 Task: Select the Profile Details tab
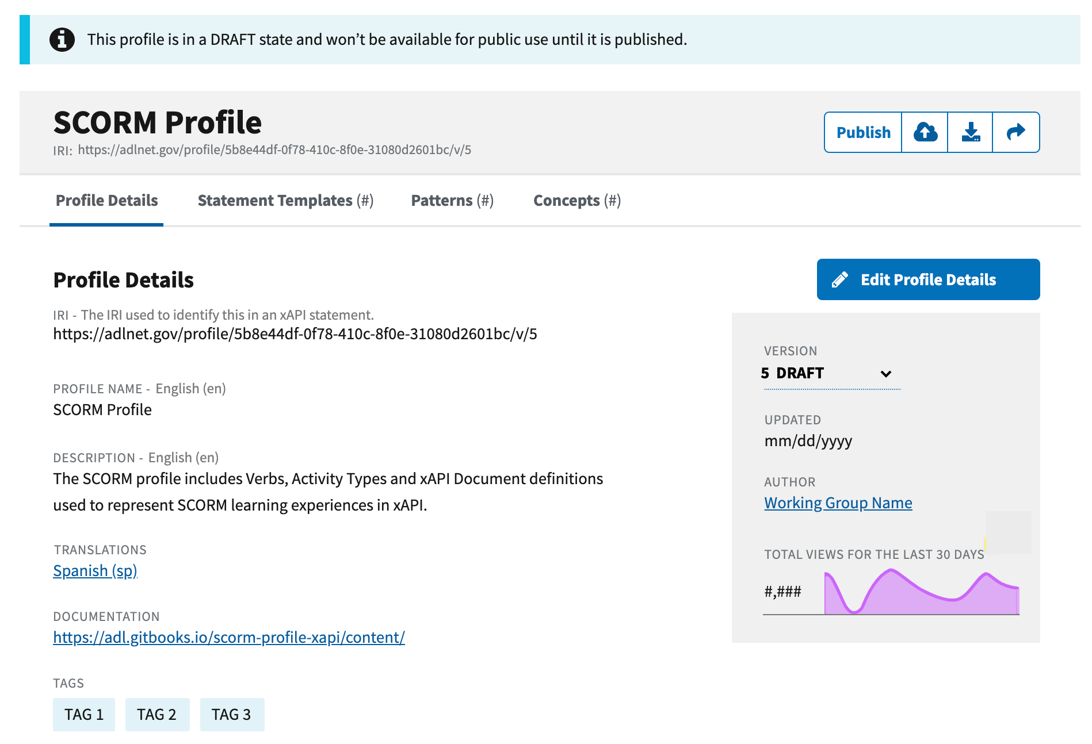click(106, 201)
